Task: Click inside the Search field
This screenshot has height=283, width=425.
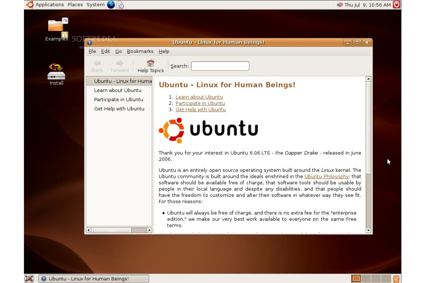Action: point(220,66)
